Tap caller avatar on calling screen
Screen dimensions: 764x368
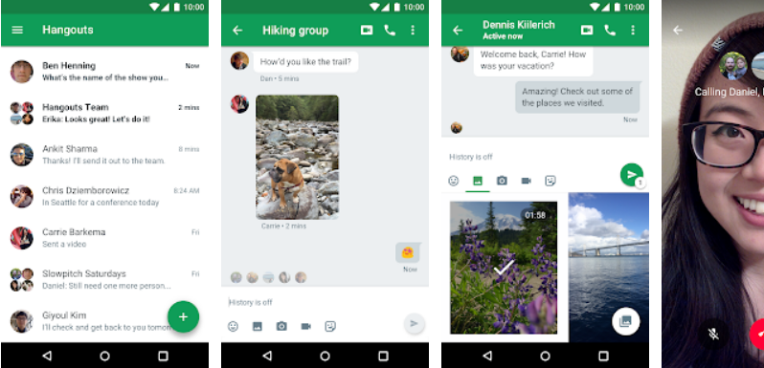pyautogui.click(x=733, y=66)
